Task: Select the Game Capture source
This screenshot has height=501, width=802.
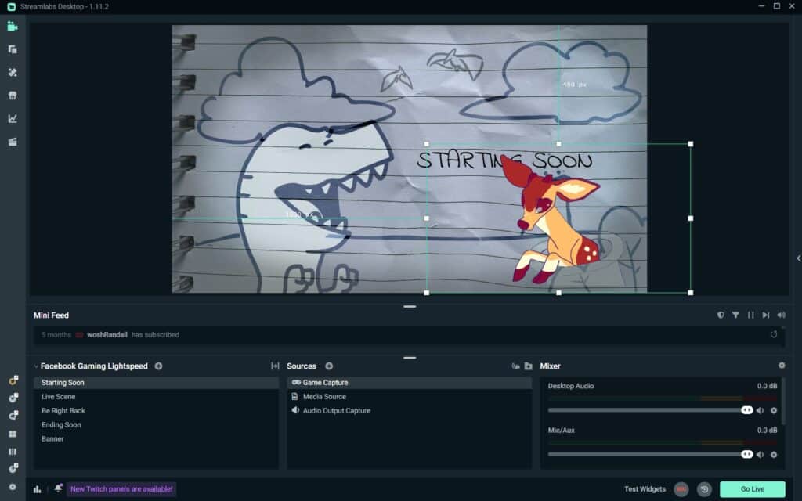Action: tap(409, 382)
